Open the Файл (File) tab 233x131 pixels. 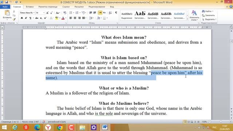tap(5, 7)
